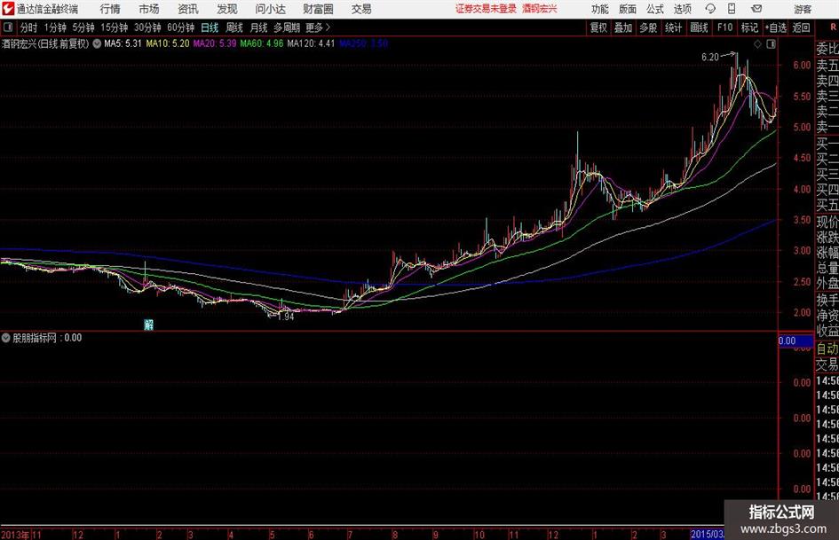Click the diamond icon at chart top right
Viewport: 839px width, 540px height.
(x=757, y=44)
